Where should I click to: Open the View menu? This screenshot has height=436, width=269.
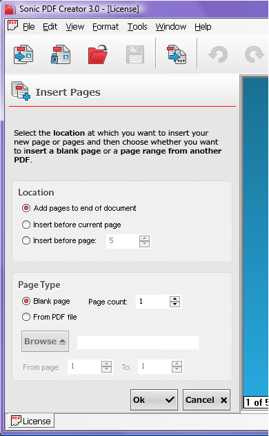coord(75,27)
